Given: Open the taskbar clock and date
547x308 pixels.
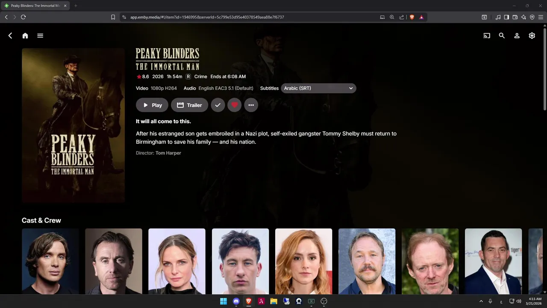Looking at the screenshot, I should 535,301.
